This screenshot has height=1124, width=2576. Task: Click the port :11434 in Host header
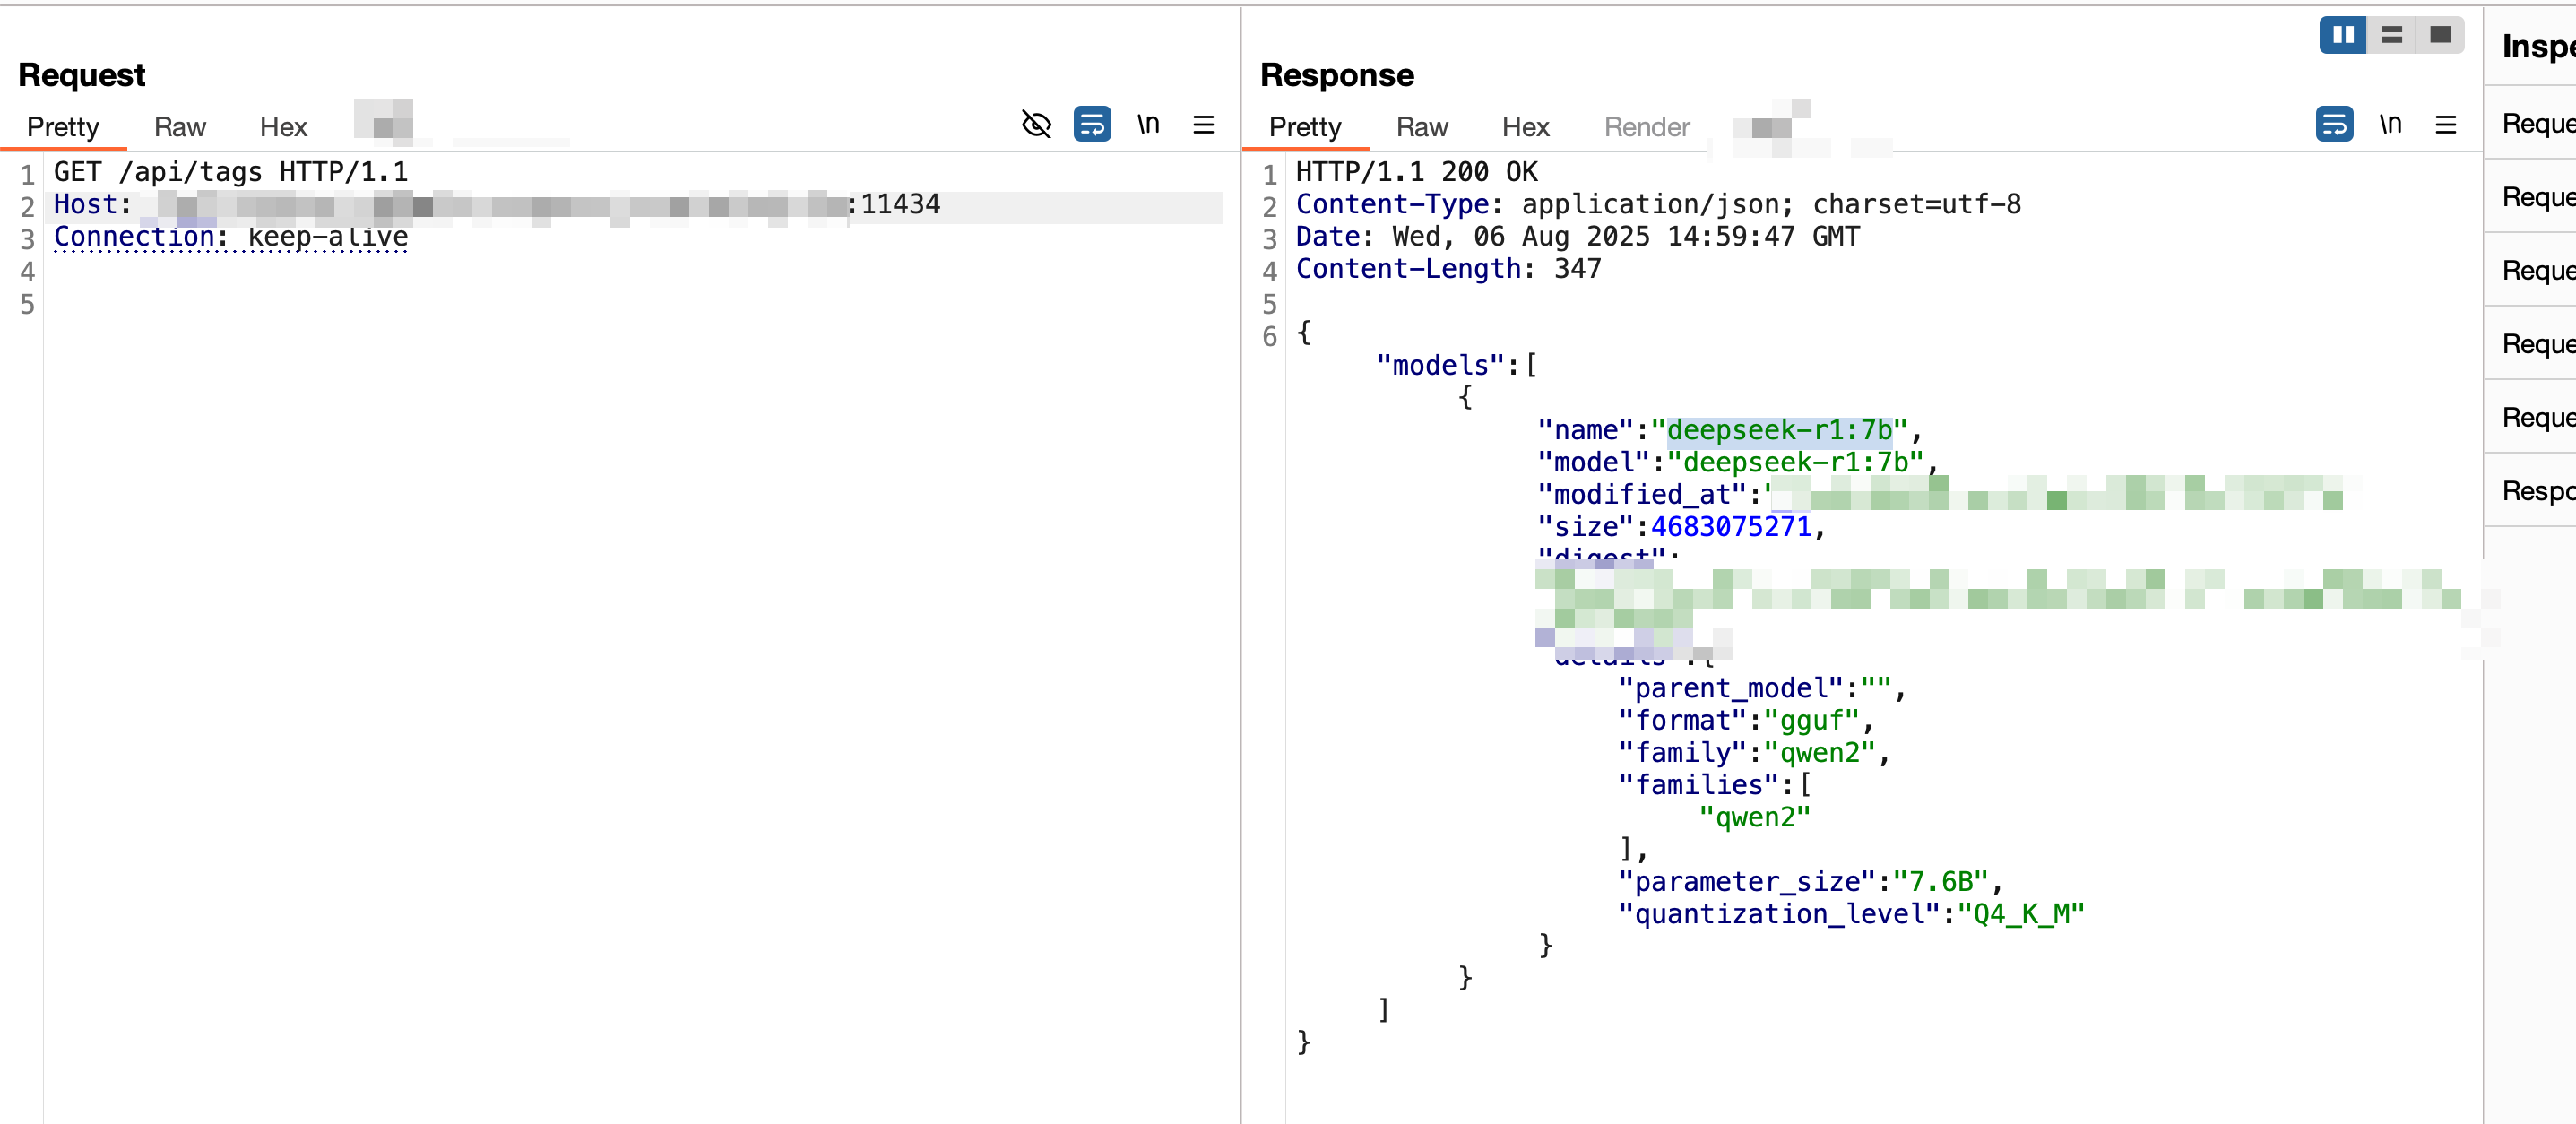(893, 204)
